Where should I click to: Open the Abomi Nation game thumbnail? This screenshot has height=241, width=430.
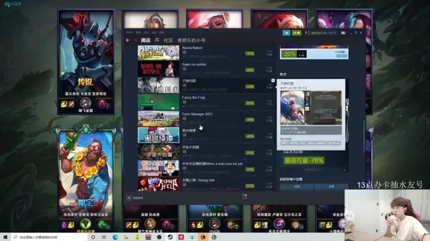(158, 52)
